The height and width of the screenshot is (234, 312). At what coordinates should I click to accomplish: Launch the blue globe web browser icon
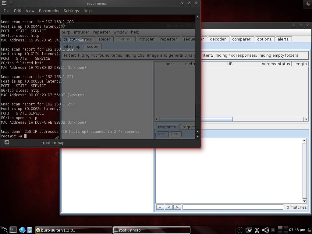coord(22,230)
